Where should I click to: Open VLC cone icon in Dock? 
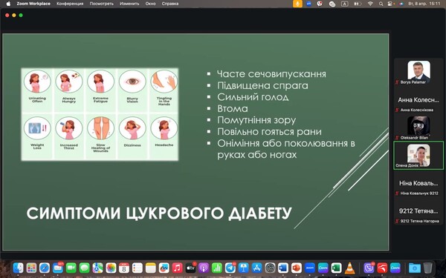click(349, 268)
